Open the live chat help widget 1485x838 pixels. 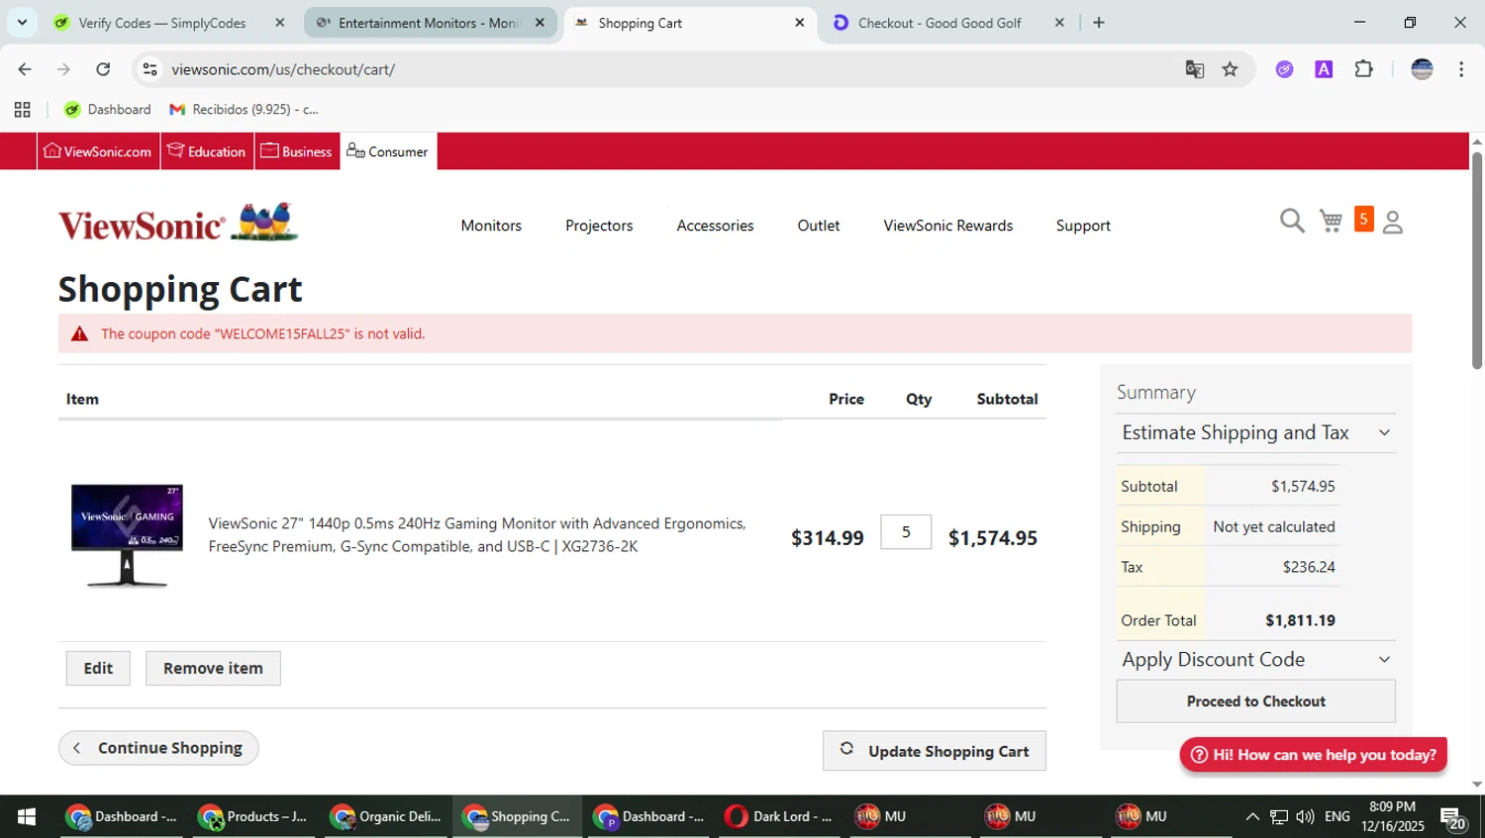click(x=1313, y=755)
